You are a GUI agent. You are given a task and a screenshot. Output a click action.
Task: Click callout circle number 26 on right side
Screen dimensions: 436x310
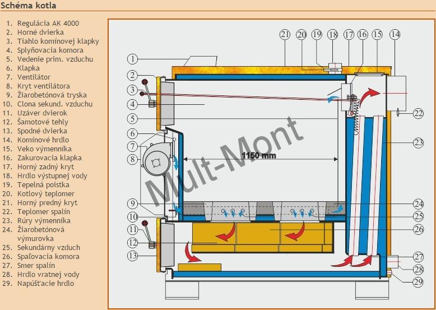[418, 229]
